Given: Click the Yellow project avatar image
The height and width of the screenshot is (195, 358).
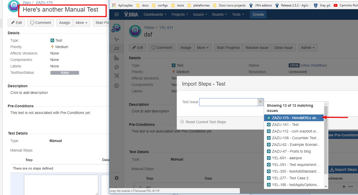Looking at the screenshot, I should coord(135,31).
